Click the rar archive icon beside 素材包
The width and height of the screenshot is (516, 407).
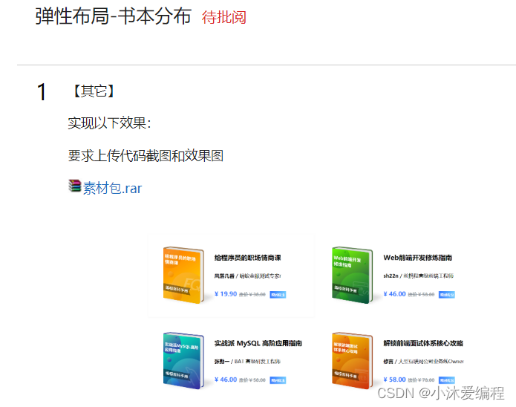tap(75, 186)
